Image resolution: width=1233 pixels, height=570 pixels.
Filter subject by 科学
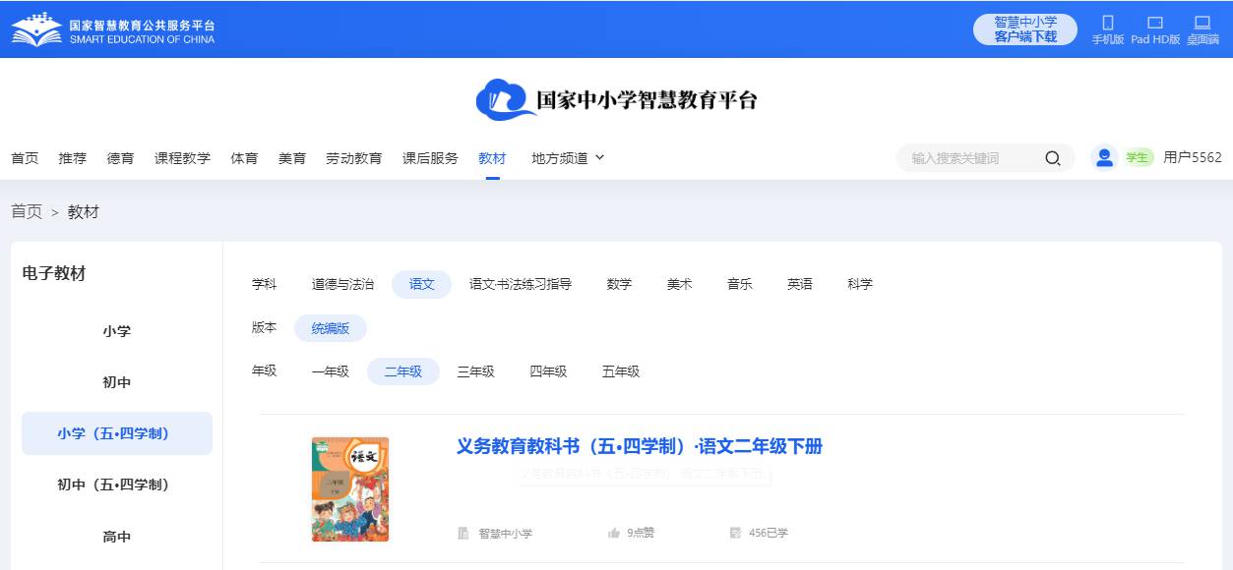[x=860, y=284]
